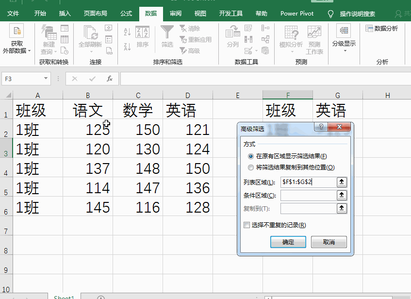Check 选择不重复的记录 checkbox
This screenshot has height=299, width=411.
247,225
